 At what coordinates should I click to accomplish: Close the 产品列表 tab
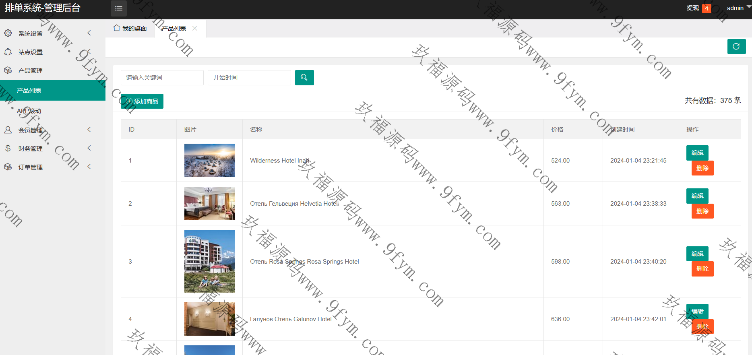195,28
